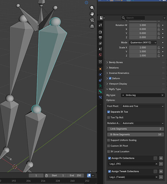This screenshot has height=184, width=167.
Task: Open the Object Constraints properties tab
Action: (x=100, y=80)
